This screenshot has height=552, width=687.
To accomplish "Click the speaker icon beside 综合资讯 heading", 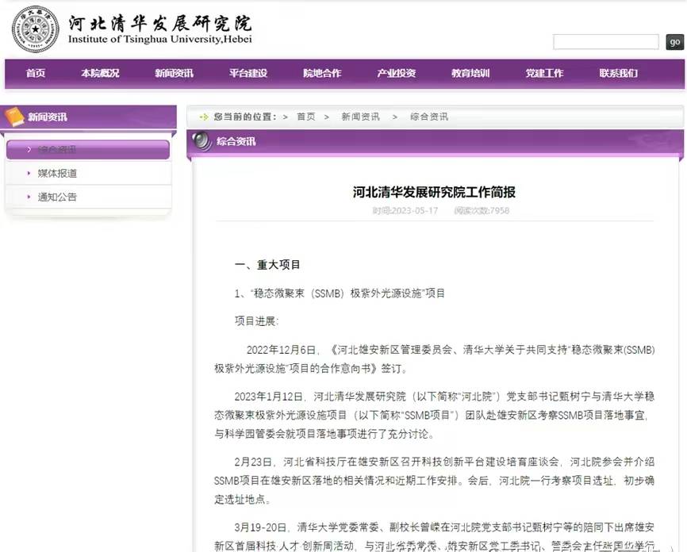I will click(202, 141).
